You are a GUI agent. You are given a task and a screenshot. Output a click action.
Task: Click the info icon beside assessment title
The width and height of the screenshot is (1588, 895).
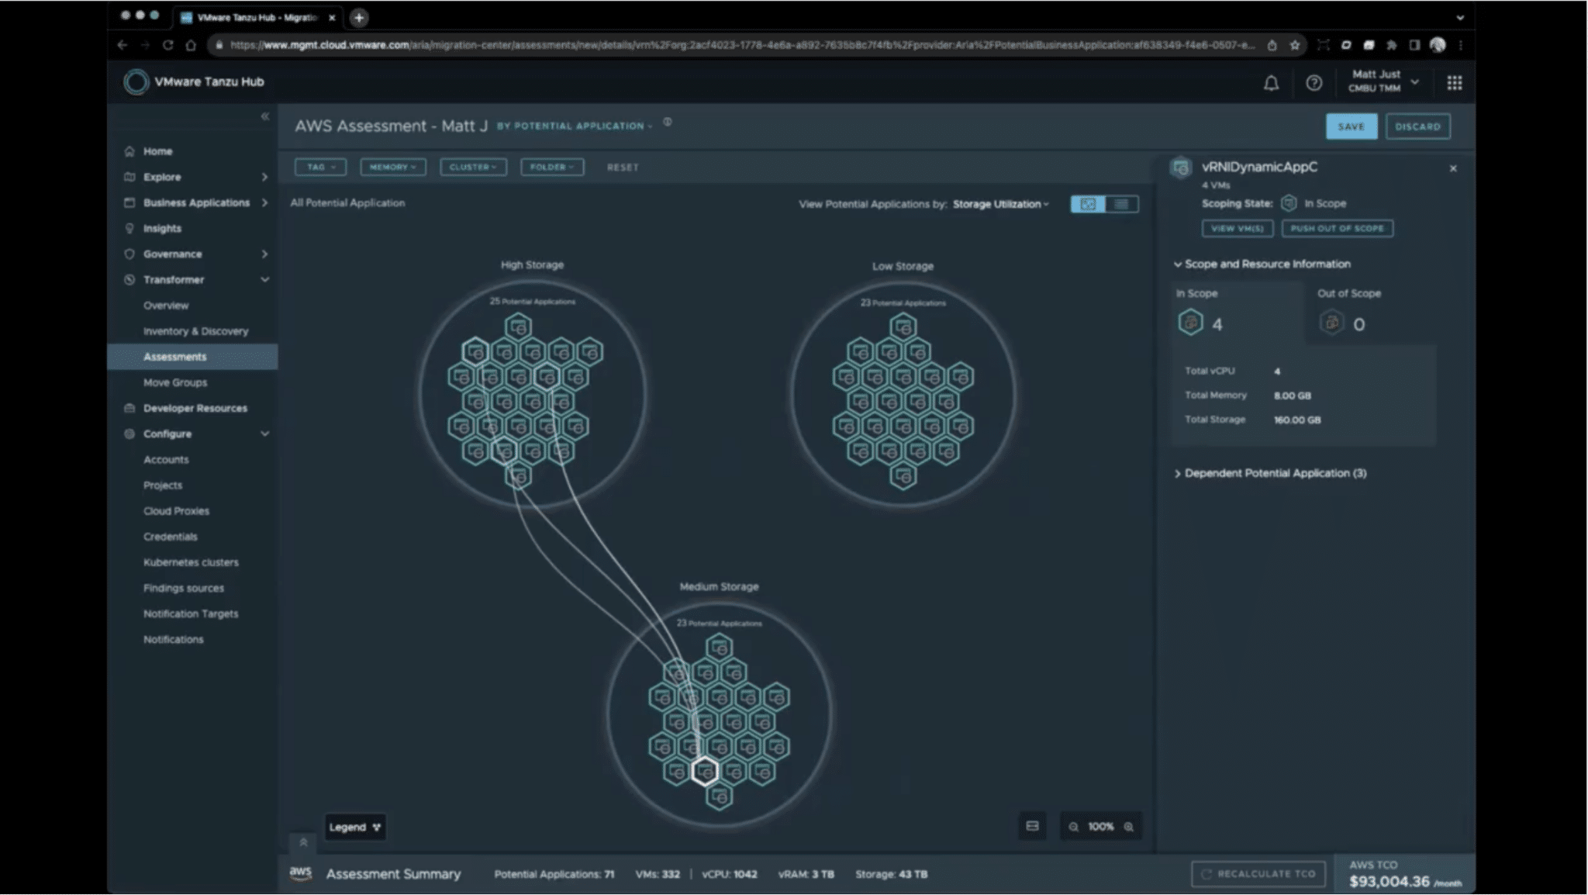point(667,123)
